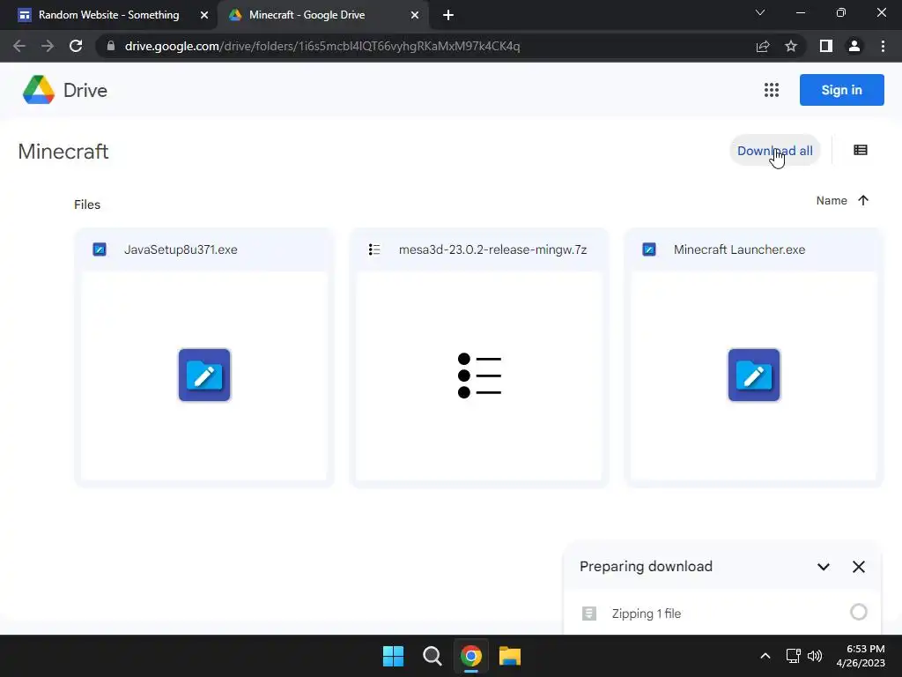
Task: Go back to previous page
Action: point(19,46)
